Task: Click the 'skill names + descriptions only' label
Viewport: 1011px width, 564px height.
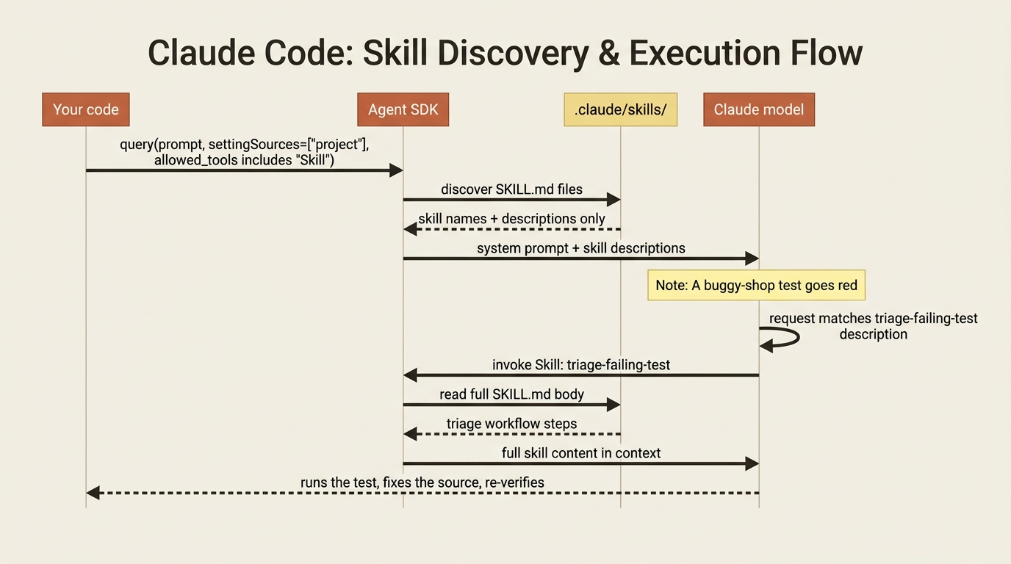Action: coord(511,219)
